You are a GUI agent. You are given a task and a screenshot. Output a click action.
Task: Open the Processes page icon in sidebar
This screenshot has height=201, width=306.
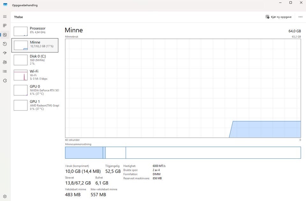5,25
